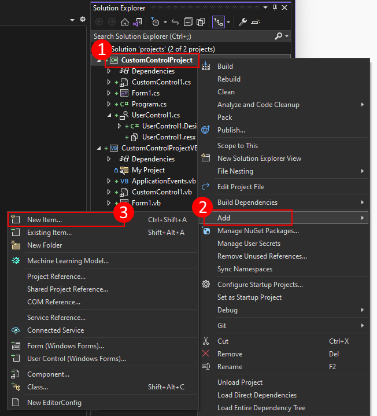Collapse the UserControl1.cs node
The image size is (377, 416).
[x=109, y=115]
